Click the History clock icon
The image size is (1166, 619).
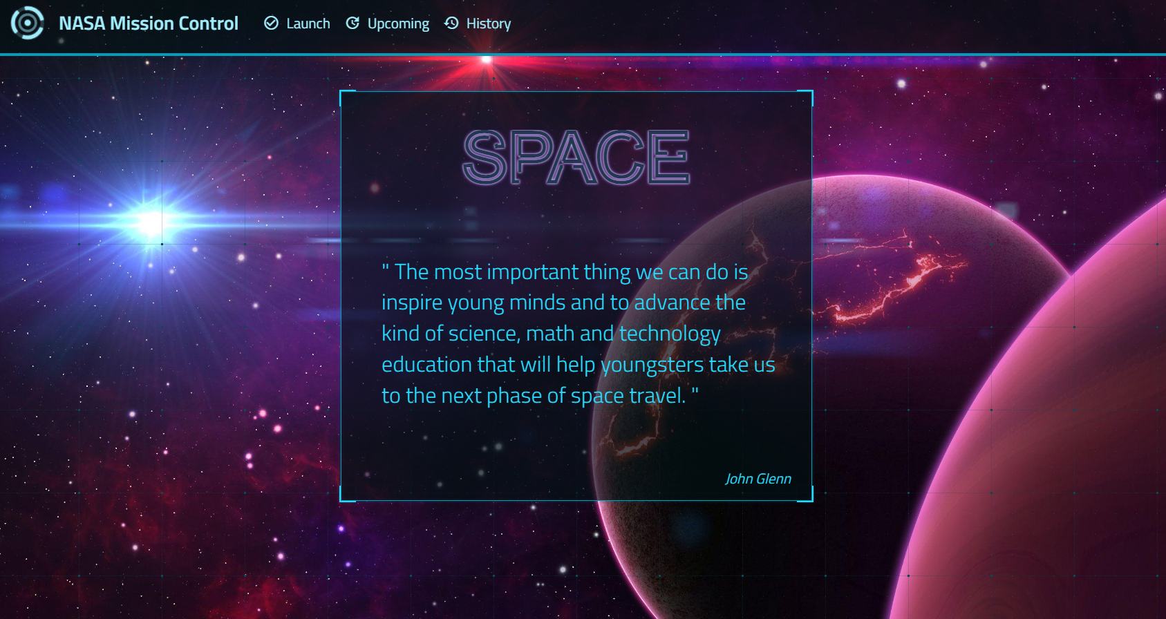tap(451, 23)
